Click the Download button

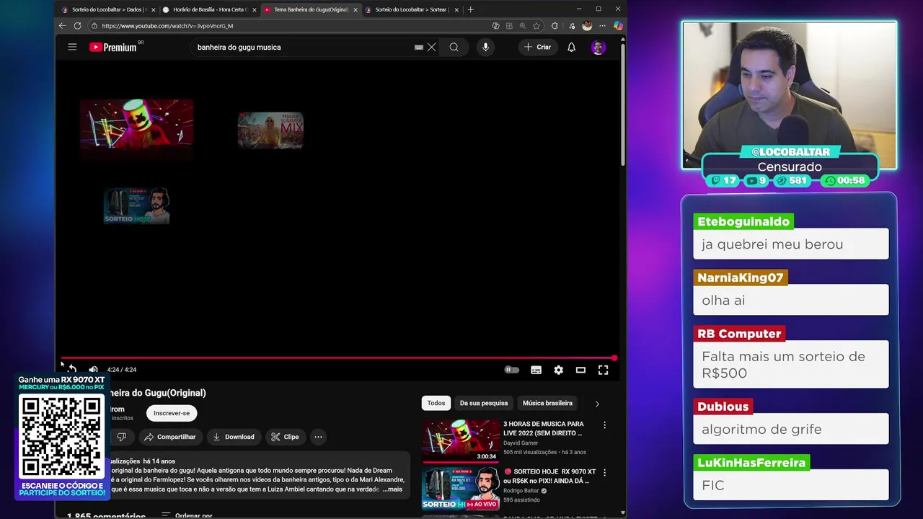pyautogui.click(x=234, y=437)
